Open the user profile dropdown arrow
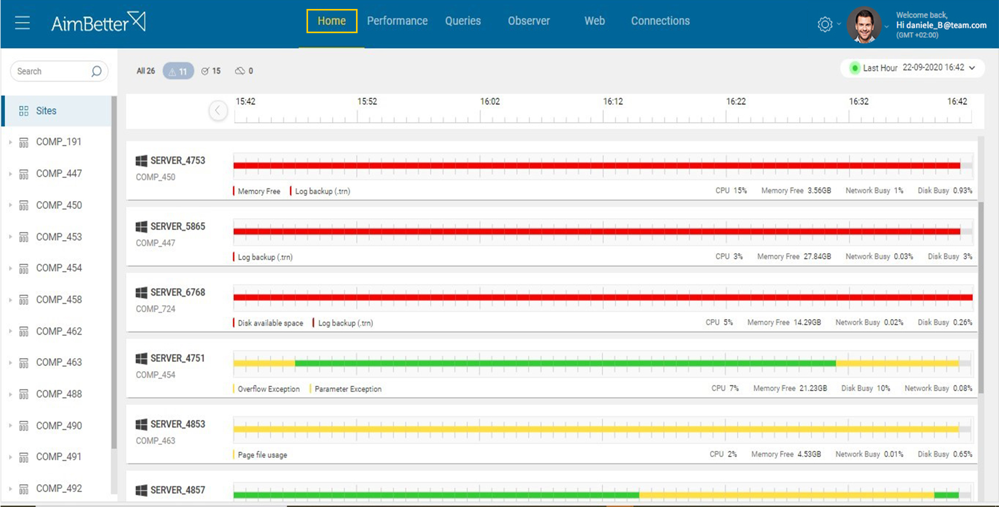The image size is (999, 507). 886,25
